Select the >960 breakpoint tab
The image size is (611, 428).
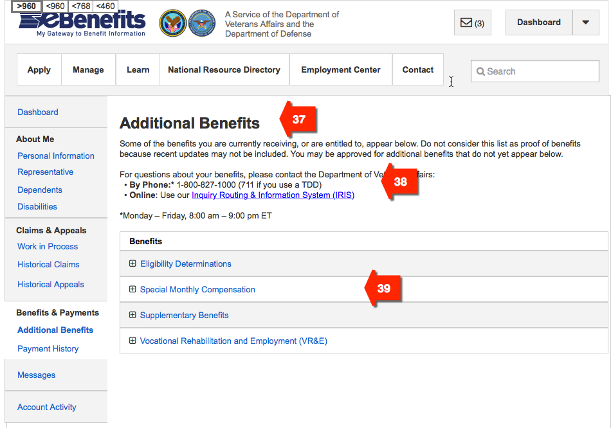(26, 6)
